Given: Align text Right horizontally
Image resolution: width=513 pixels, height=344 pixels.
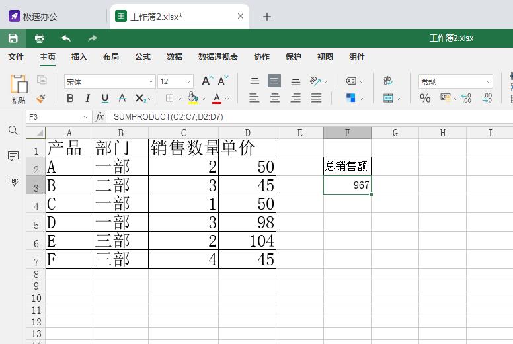Looking at the screenshot, I should [x=296, y=98].
